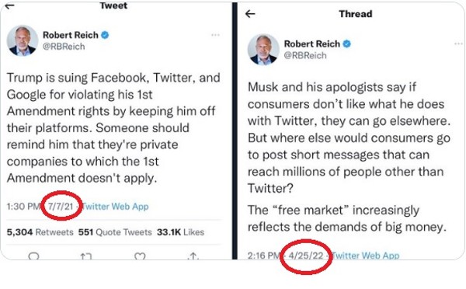Viewport: 466px width, 289px height.
Task: Open Twitter Web App link under right tweet
Action: pos(365,256)
